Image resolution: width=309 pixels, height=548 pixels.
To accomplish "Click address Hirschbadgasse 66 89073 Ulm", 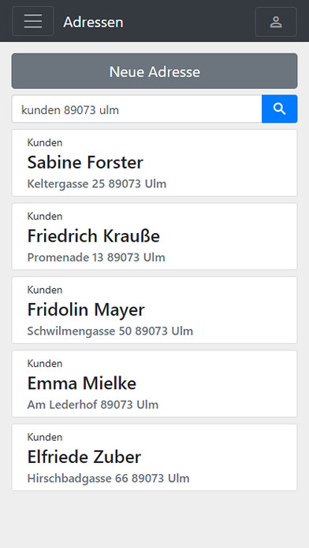I will (x=108, y=478).
